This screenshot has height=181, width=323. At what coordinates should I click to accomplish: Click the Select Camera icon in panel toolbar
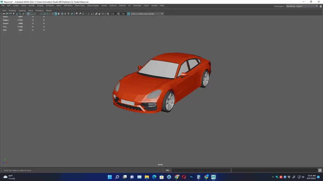tap(4, 14)
